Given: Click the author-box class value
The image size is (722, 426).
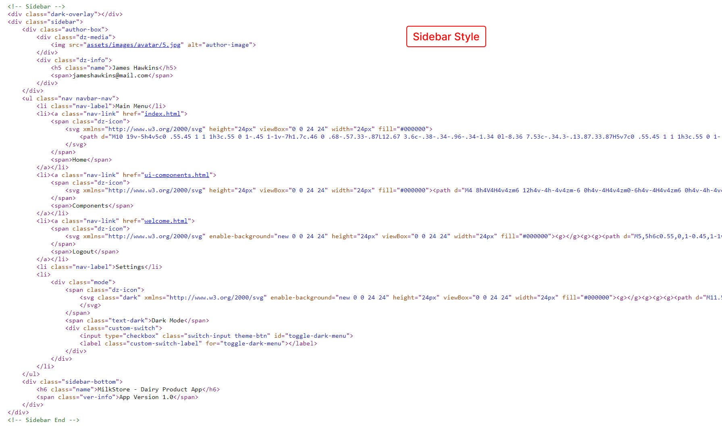Looking at the screenshot, I should pyautogui.click(x=83, y=29).
